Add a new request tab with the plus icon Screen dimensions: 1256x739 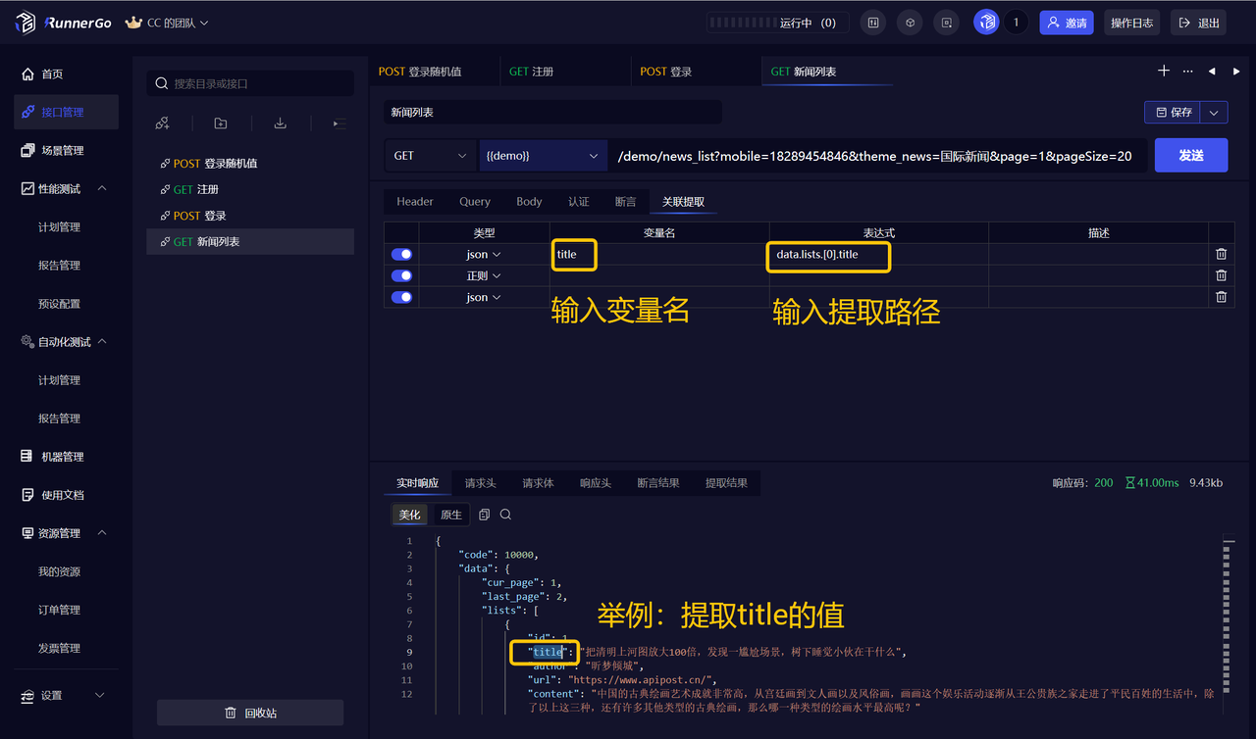tap(1164, 71)
